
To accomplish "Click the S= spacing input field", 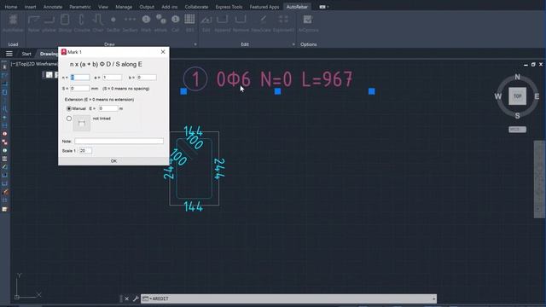I will point(79,89).
